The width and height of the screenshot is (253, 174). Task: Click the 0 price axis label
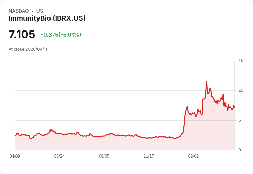(x=240, y=150)
